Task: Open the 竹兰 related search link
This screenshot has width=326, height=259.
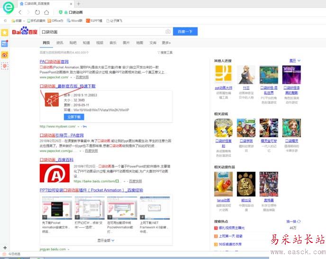Action: 246,88
